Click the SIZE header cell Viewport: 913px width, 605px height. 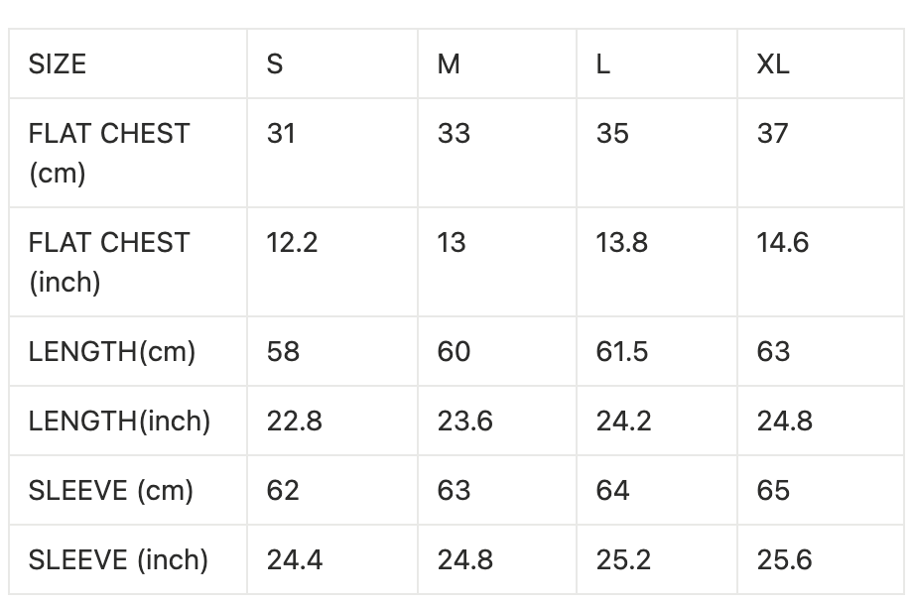[x=58, y=64]
